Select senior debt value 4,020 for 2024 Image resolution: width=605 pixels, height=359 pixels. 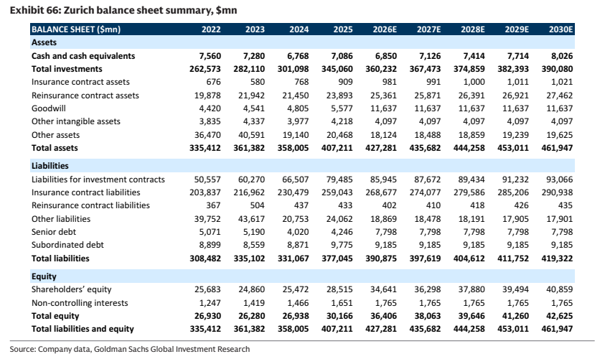click(x=298, y=232)
